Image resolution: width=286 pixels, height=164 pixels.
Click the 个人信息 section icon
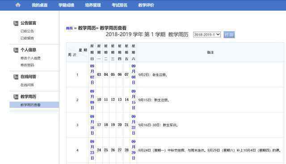(16, 50)
